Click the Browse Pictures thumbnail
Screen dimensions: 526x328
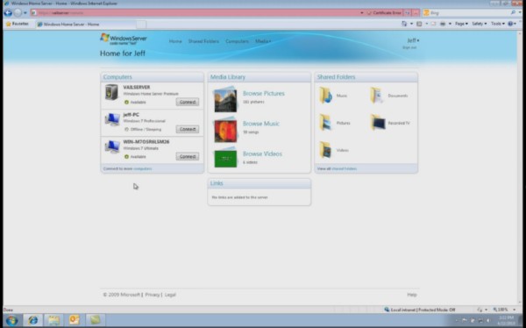[225, 99]
